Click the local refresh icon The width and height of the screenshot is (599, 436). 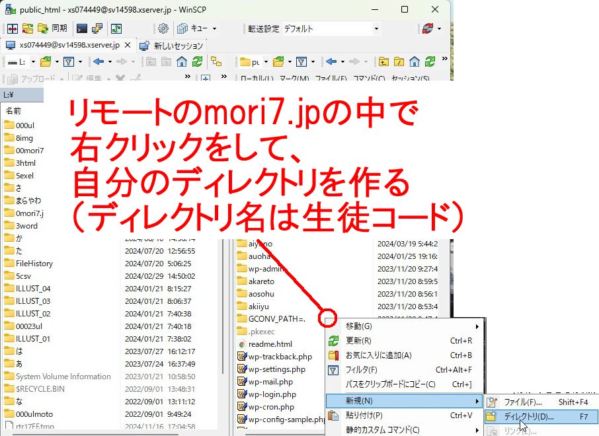click(x=197, y=61)
